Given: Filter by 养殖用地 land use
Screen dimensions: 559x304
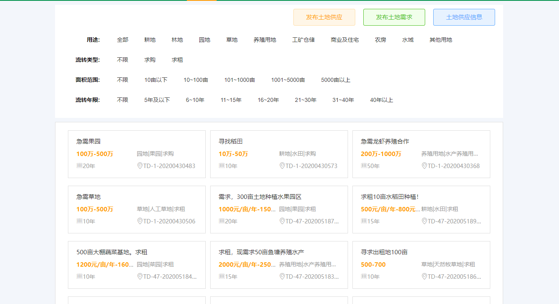Looking at the screenshot, I should point(265,40).
